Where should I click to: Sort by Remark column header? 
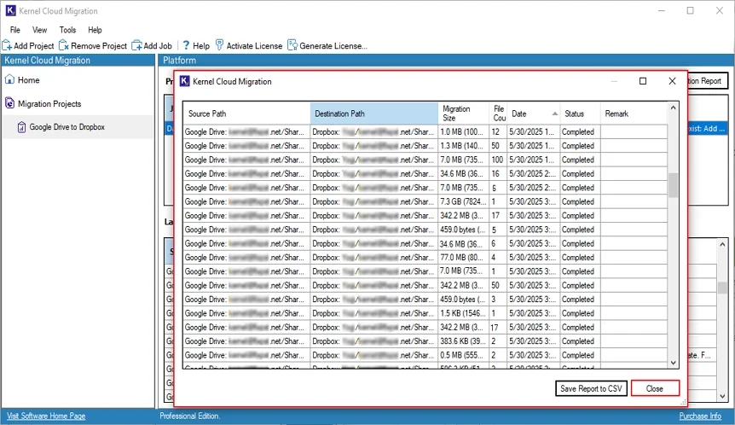[634, 114]
